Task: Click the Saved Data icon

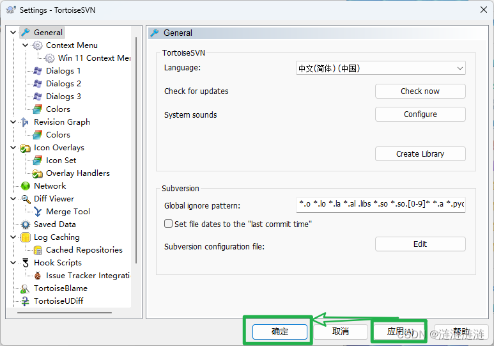Action: pyautogui.click(x=25, y=224)
